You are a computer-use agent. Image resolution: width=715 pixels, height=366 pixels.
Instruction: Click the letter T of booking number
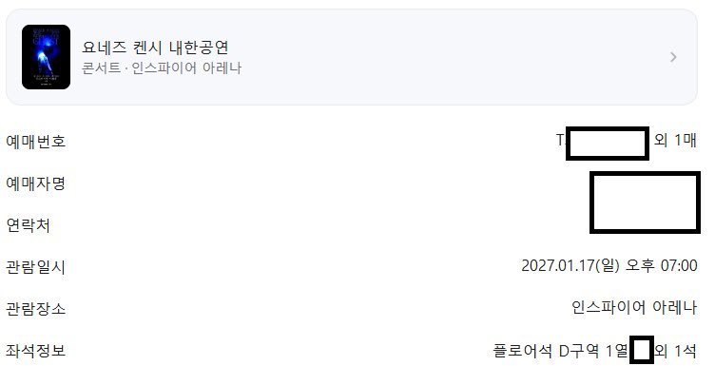click(560, 140)
